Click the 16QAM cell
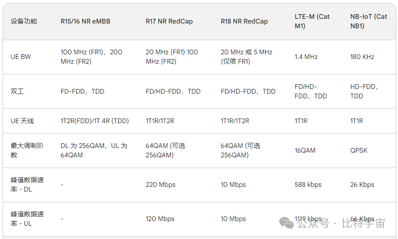 305,150
